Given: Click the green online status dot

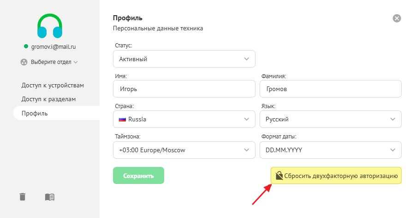Looking at the screenshot, I should (x=26, y=46).
